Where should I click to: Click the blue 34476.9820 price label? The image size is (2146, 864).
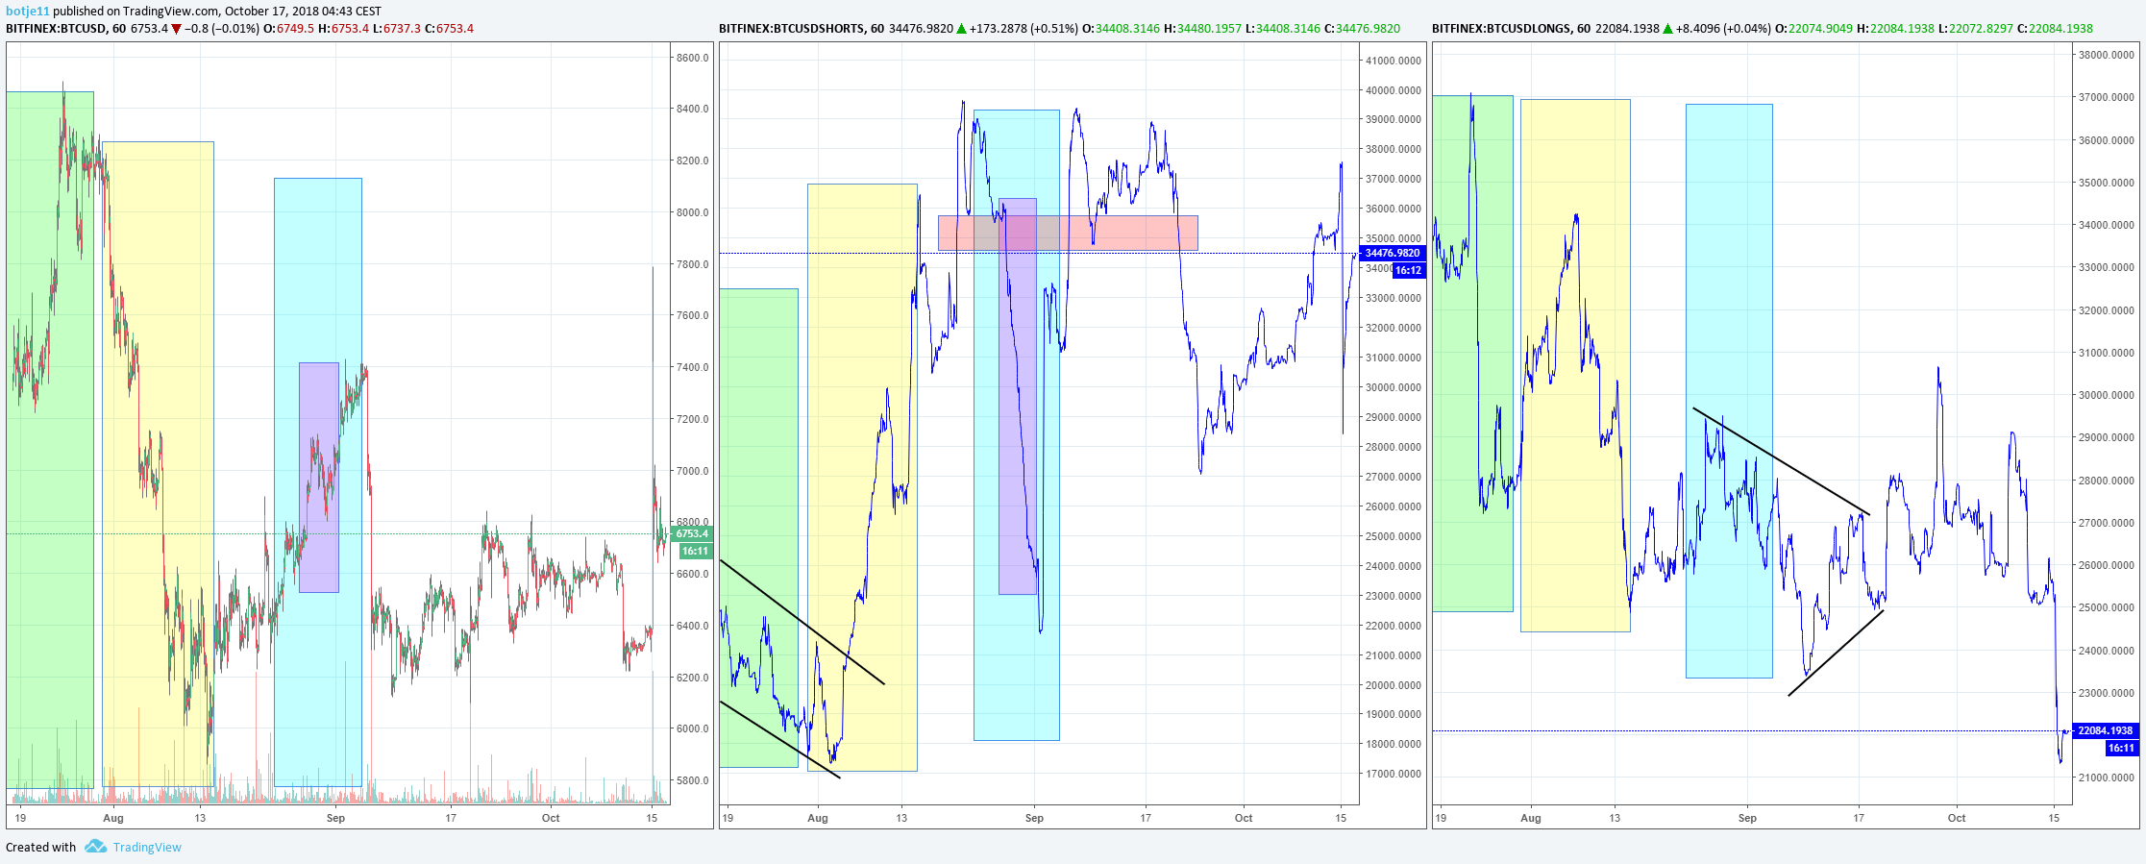1392,254
